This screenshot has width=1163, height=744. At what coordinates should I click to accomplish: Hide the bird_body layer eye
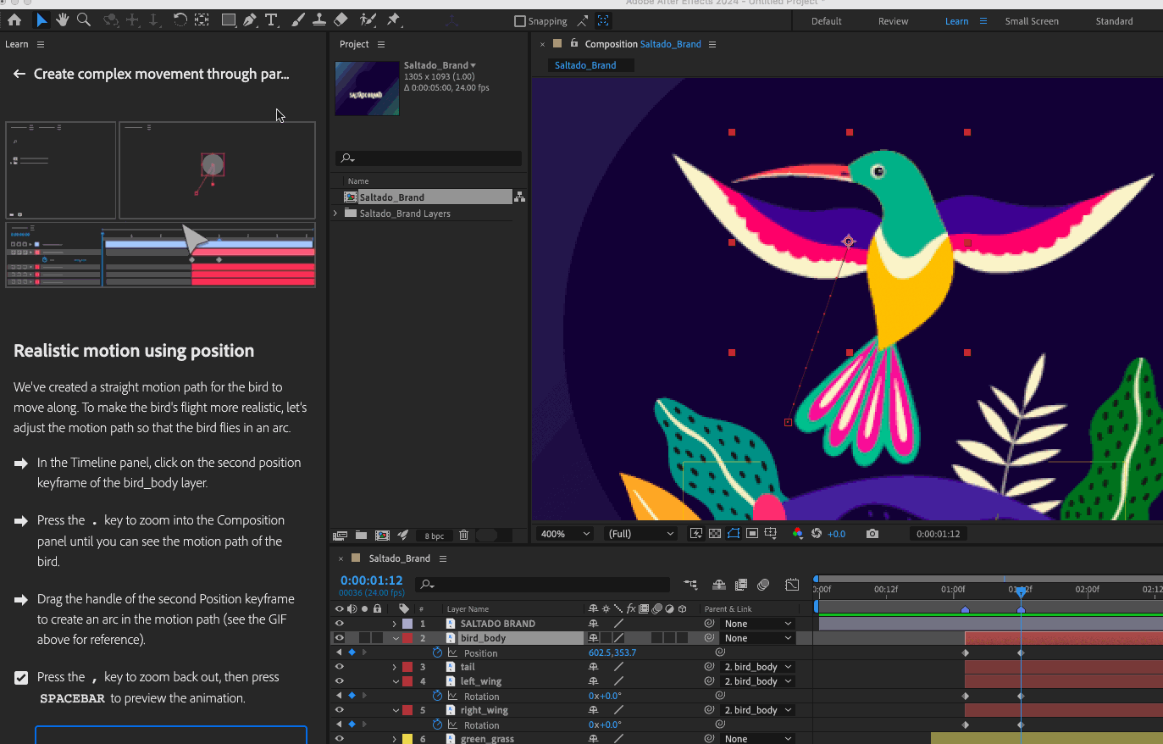(x=340, y=638)
